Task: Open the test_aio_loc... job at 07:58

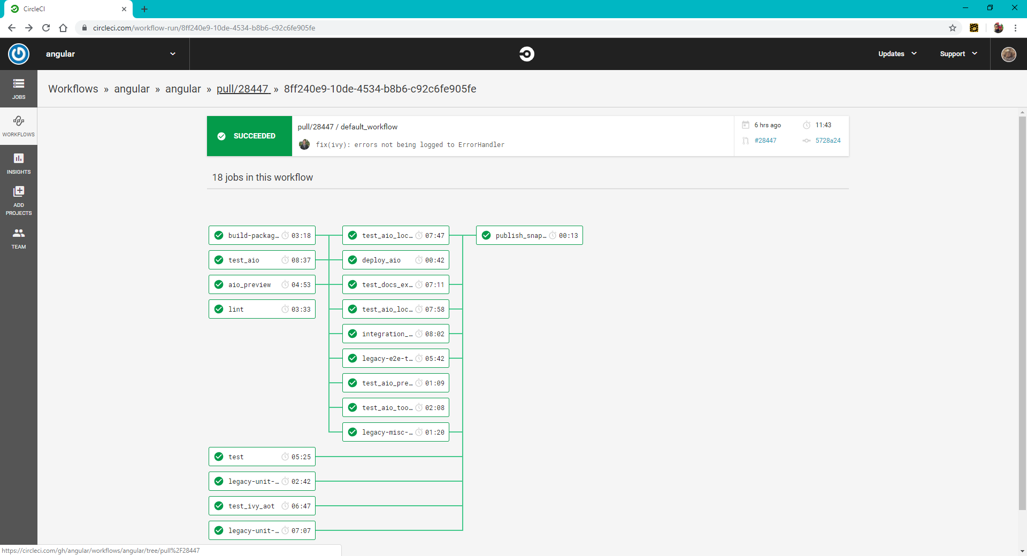Action: tap(396, 309)
